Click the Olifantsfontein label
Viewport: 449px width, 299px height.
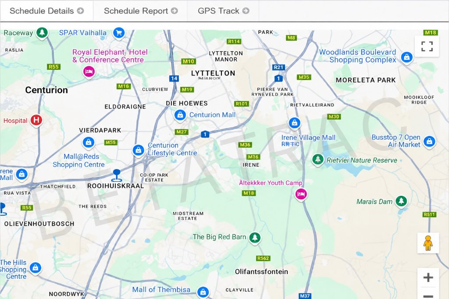click(261, 271)
